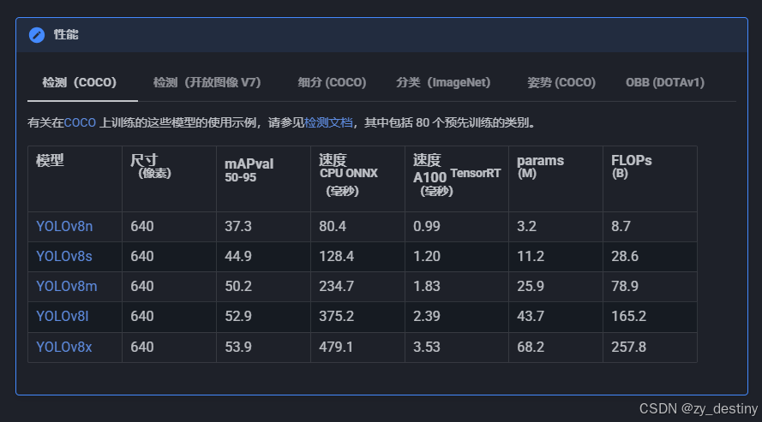Select the OBB (DOTAv1) tab

(x=665, y=82)
